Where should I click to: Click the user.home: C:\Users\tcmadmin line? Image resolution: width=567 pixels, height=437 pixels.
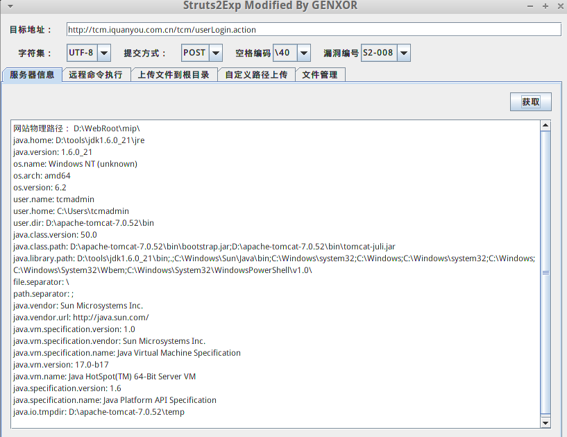pyautogui.click(x=71, y=211)
